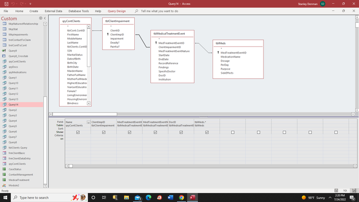Viewport: 359px width, 202px height.
Task: Collapse navigation pane with the shutter chevron
Action: pyautogui.click(x=45, y=18)
